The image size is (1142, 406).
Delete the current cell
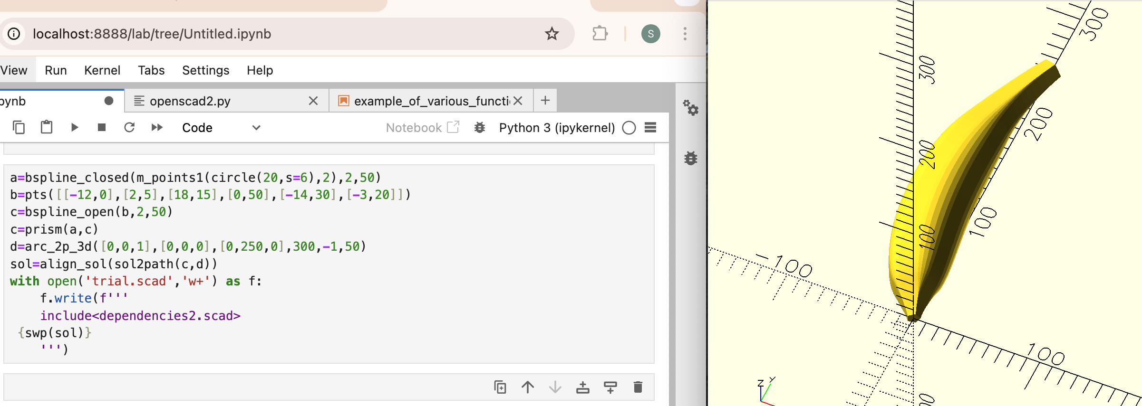tap(638, 387)
